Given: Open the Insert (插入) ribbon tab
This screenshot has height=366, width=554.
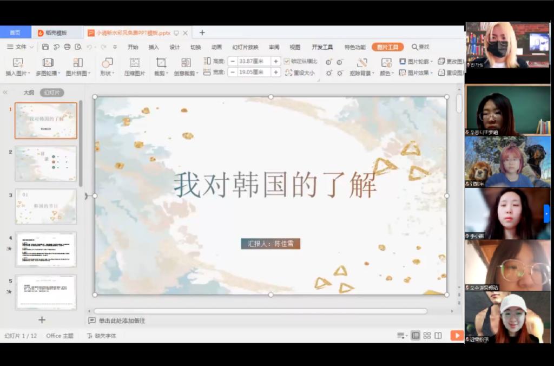Looking at the screenshot, I should [x=154, y=47].
